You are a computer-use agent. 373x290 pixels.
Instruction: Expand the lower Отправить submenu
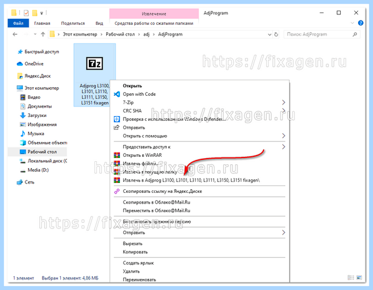(x=200, y=232)
